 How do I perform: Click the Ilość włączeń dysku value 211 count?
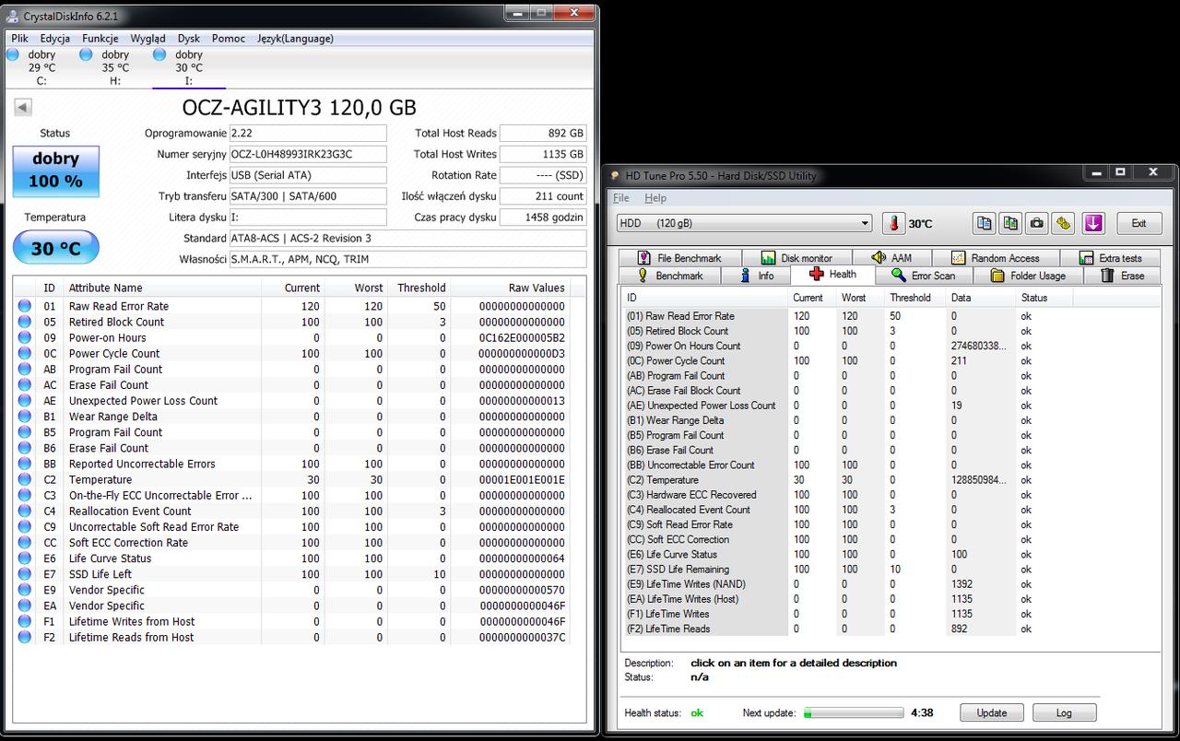tap(543, 195)
